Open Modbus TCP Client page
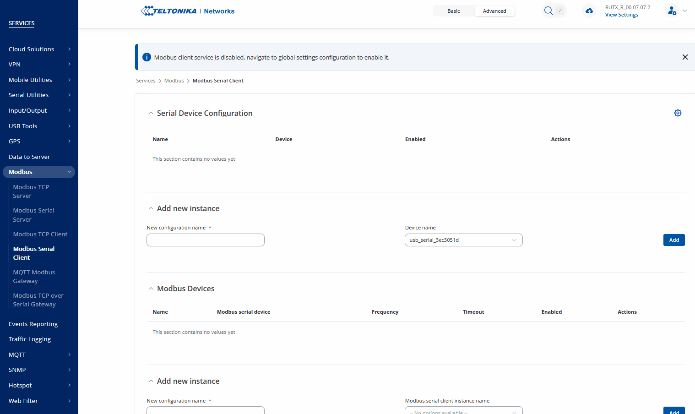The image size is (695, 414). [40, 234]
